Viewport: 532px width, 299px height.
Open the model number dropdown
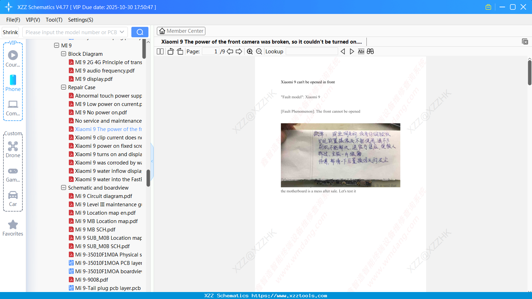point(122,32)
